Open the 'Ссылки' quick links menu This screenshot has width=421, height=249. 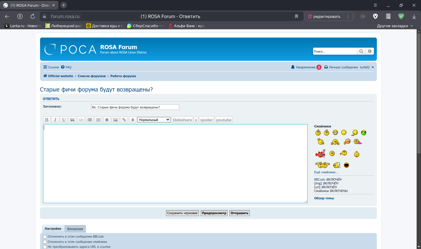[51, 67]
